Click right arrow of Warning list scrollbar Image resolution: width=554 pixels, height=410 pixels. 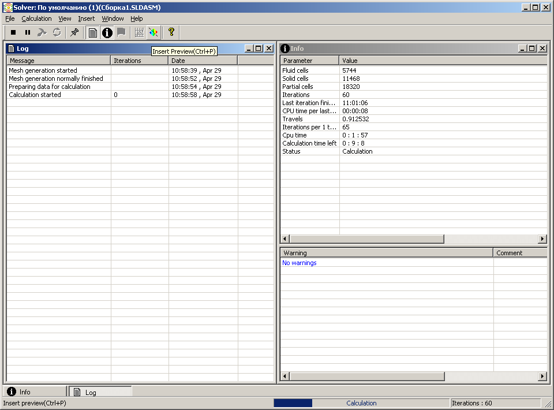click(542, 377)
